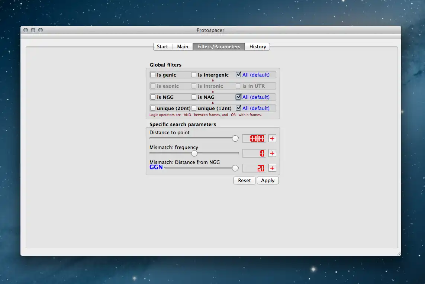The height and width of the screenshot is (284, 425).
Task: Click the window resize grip corner
Action: click(399, 254)
